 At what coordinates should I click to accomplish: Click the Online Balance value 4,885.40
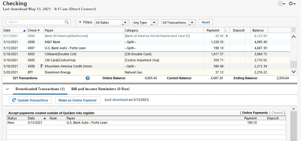point(150,78)
